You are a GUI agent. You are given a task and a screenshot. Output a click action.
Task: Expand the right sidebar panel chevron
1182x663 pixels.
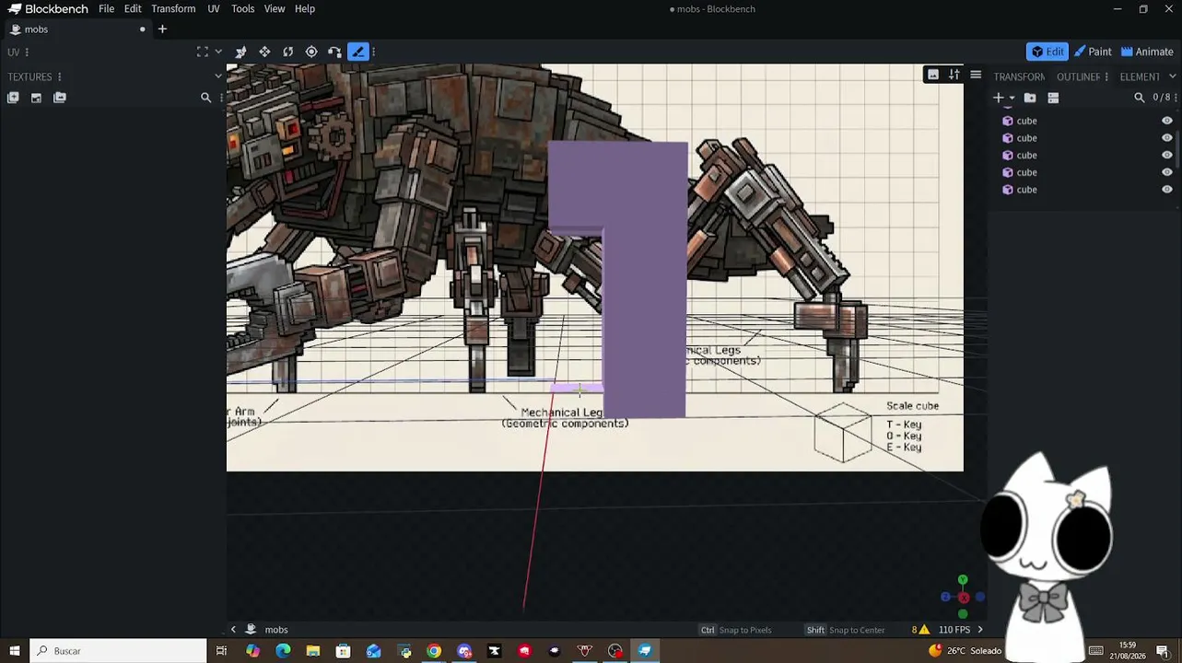coord(1172,76)
